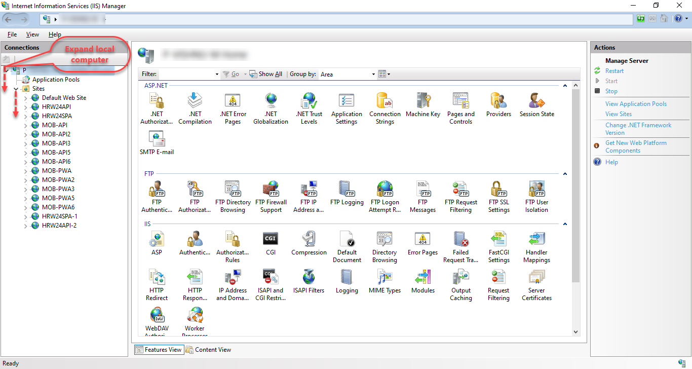
Task: Toggle Show All in the filter bar
Action: pyautogui.click(x=265, y=73)
